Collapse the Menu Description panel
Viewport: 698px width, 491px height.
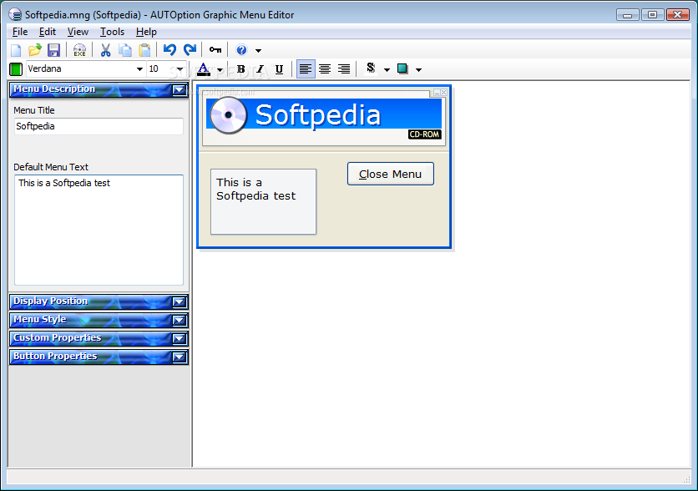click(x=180, y=90)
